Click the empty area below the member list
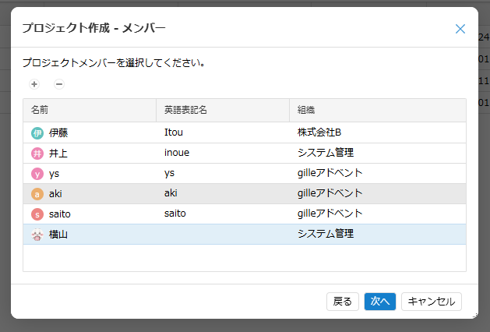The image size is (490, 332). tap(245, 258)
